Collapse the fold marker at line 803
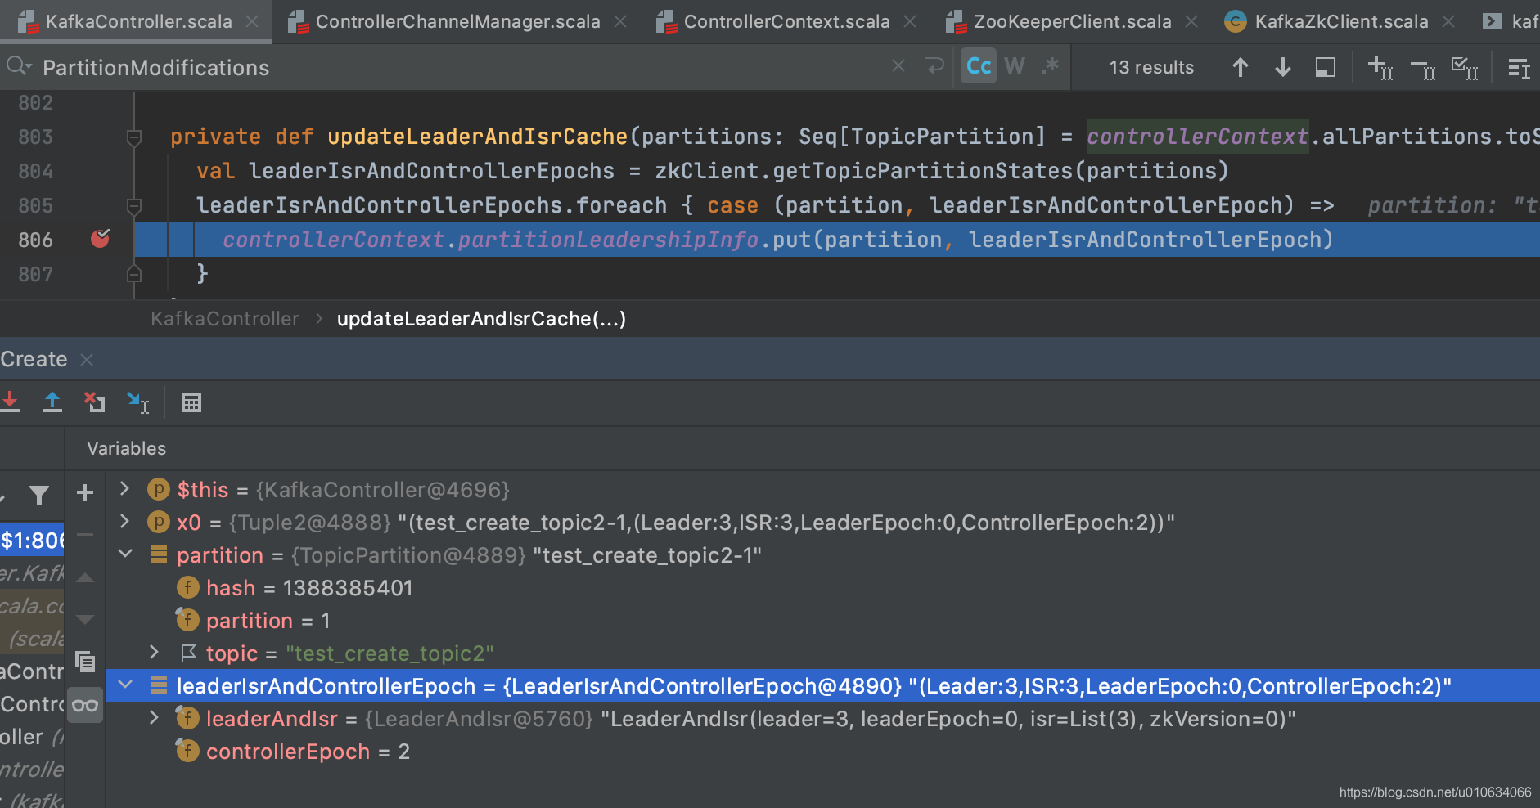Viewport: 1540px width, 808px height. (134, 137)
